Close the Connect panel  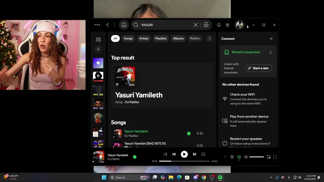coord(271,39)
